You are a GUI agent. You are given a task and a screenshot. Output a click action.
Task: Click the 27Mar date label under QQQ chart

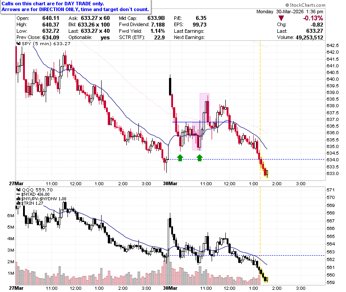pyautogui.click(x=16, y=288)
